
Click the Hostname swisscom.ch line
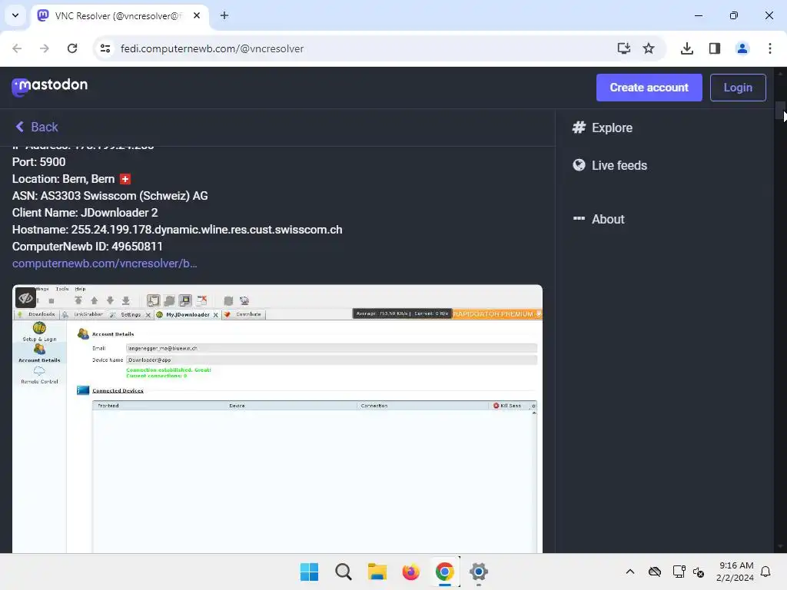tap(178, 230)
